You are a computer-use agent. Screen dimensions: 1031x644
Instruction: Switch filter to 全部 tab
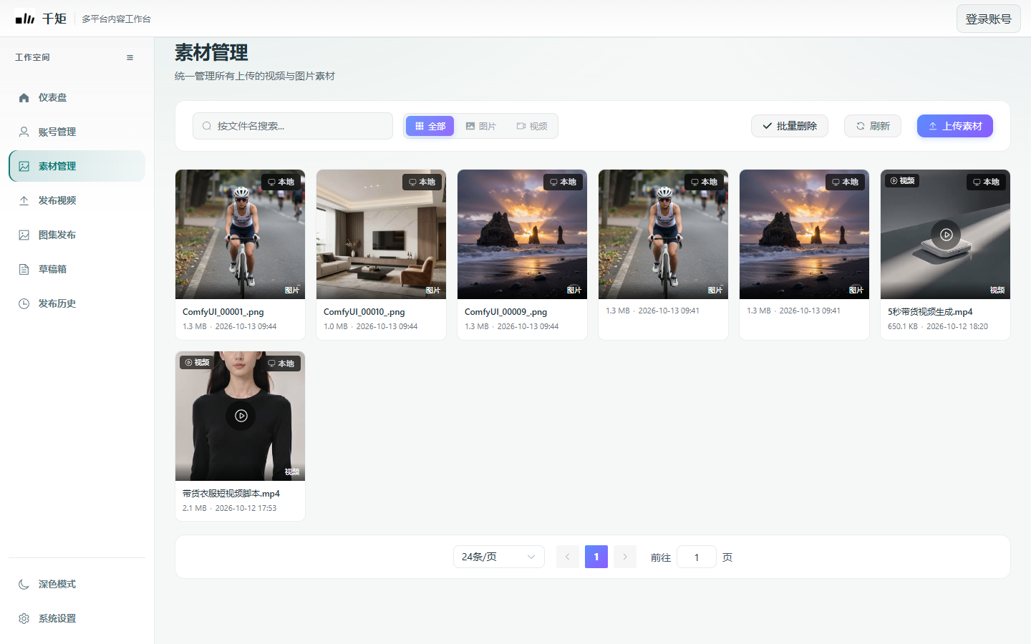pos(430,126)
